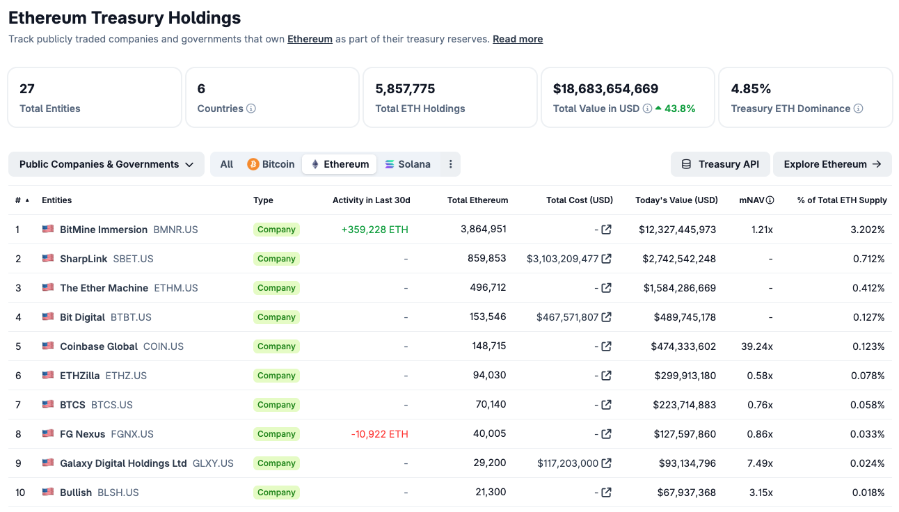The height and width of the screenshot is (512, 899).
Task: Select the Bitcoin coin icon in filter bar
Action: point(253,164)
